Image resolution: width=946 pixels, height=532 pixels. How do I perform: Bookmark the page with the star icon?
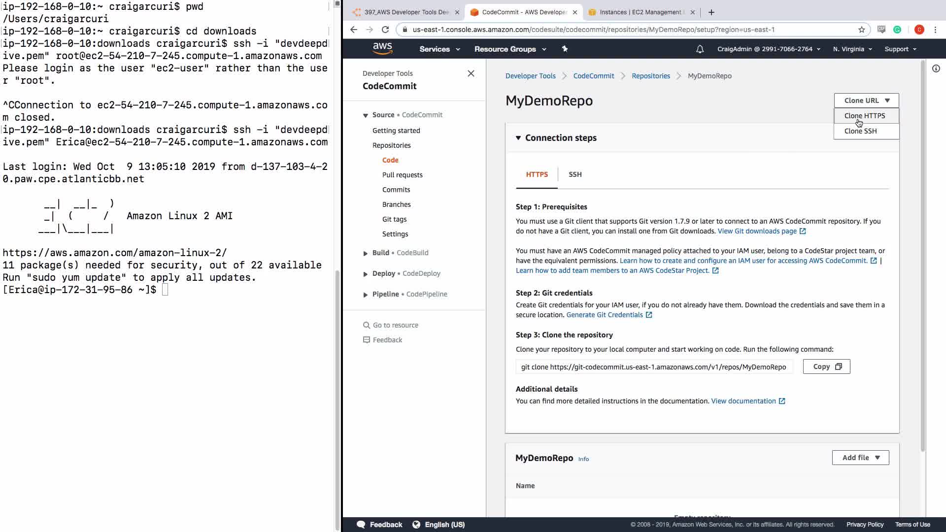point(861,30)
